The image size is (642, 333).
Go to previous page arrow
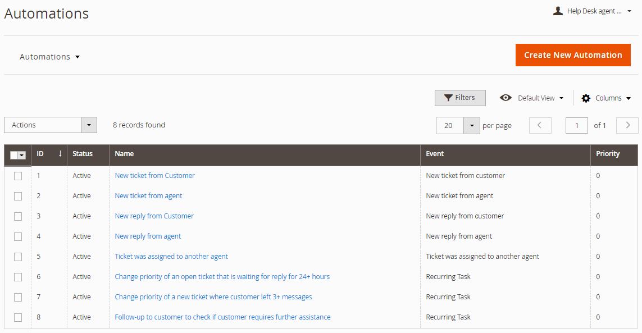[540, 125]
